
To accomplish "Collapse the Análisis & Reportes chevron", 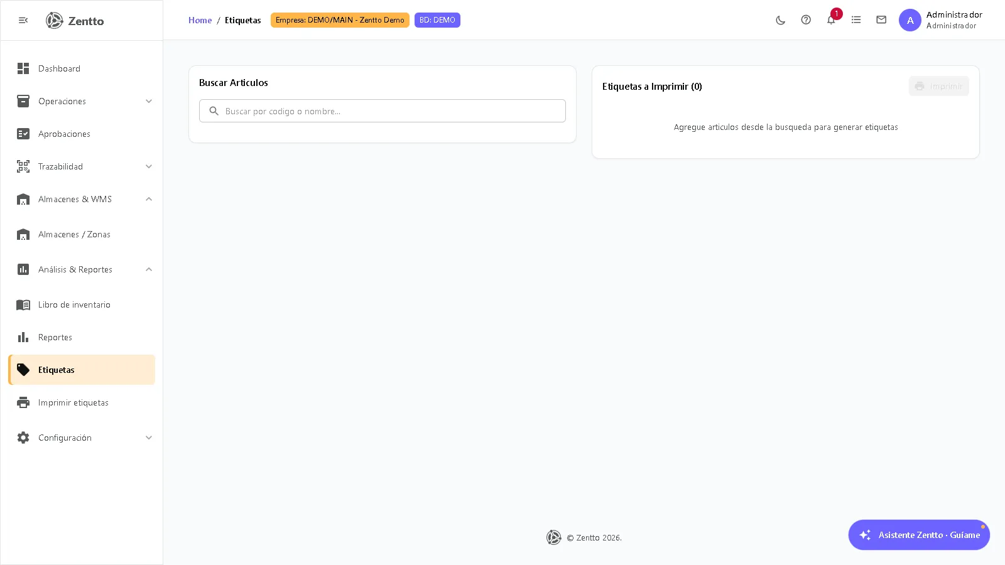I will point(149,269).
